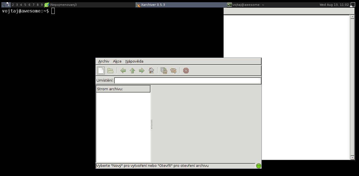Select the vojtaj@awesome terminal task in taskbar

[272, 5]
